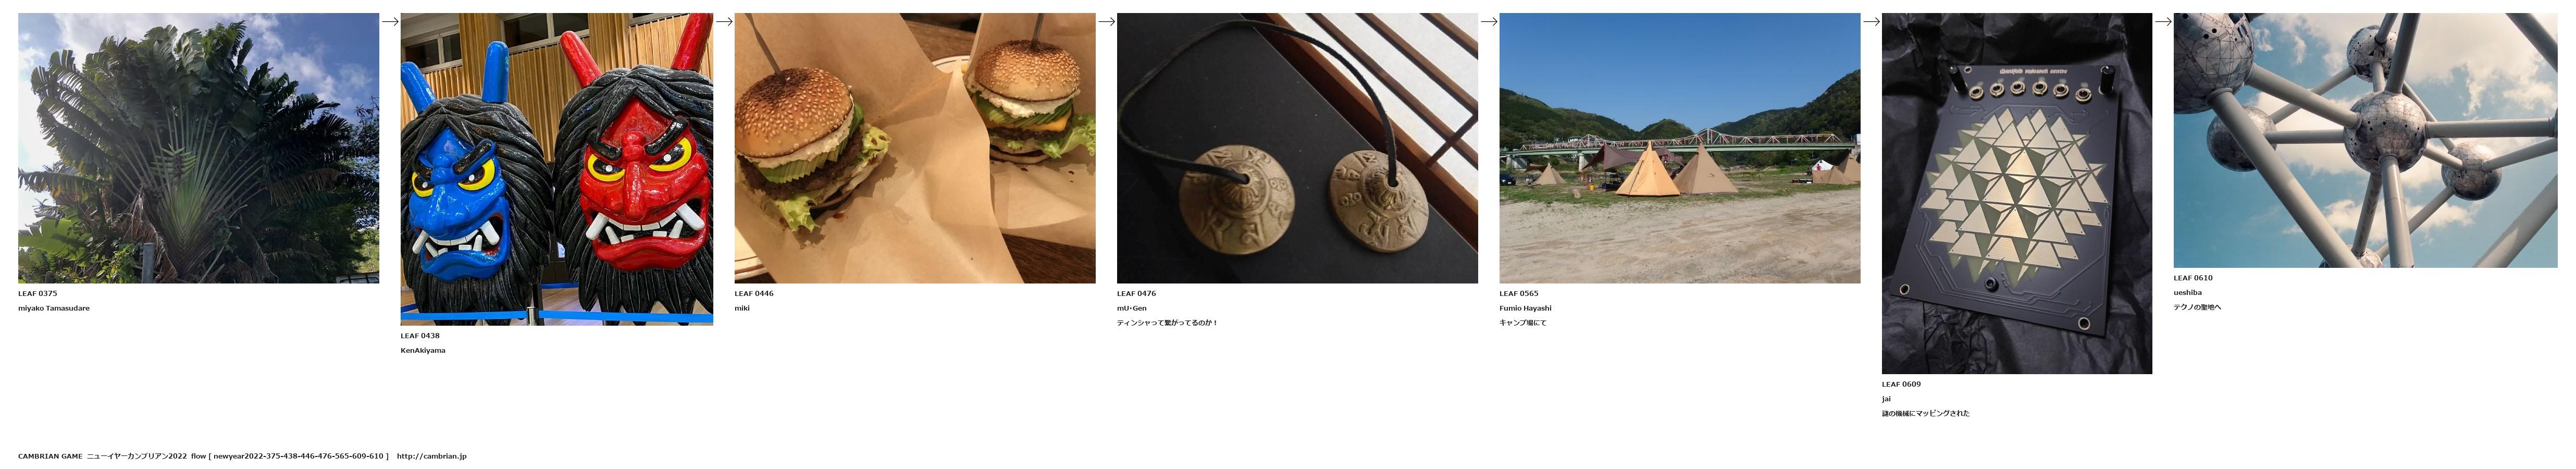Open the http://cambrian.jp link in footer
This screenshot has width=2576, height=469.
pyautogui.click(x=432, y=456)
